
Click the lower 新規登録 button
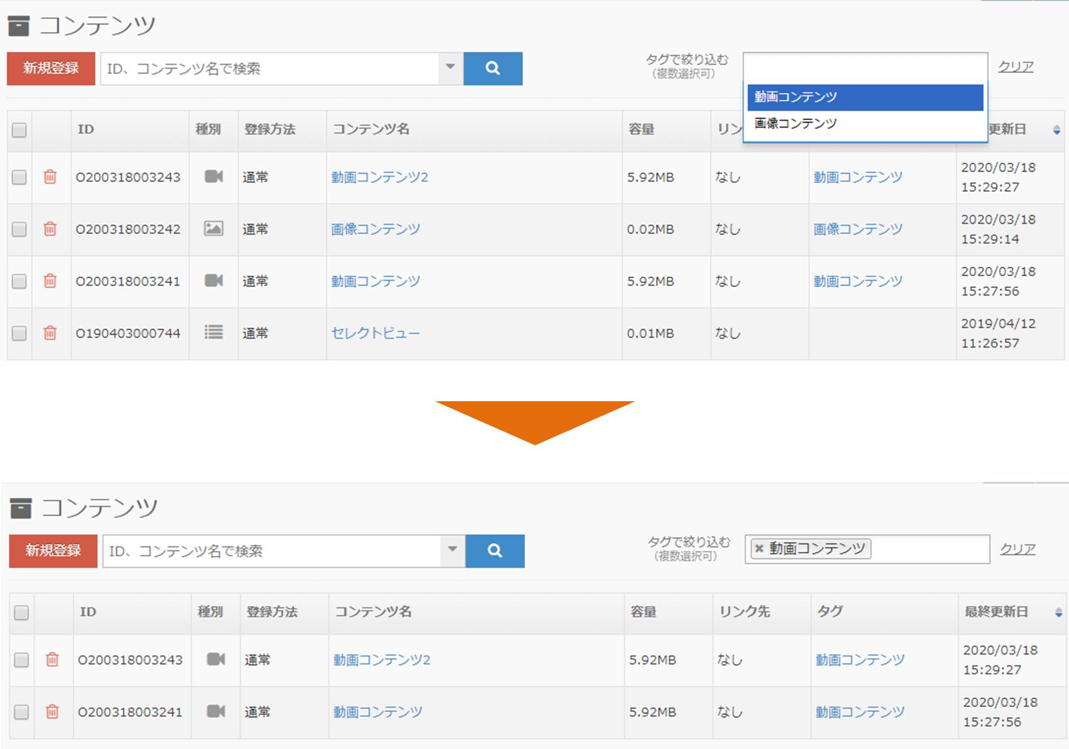point(53,551)
